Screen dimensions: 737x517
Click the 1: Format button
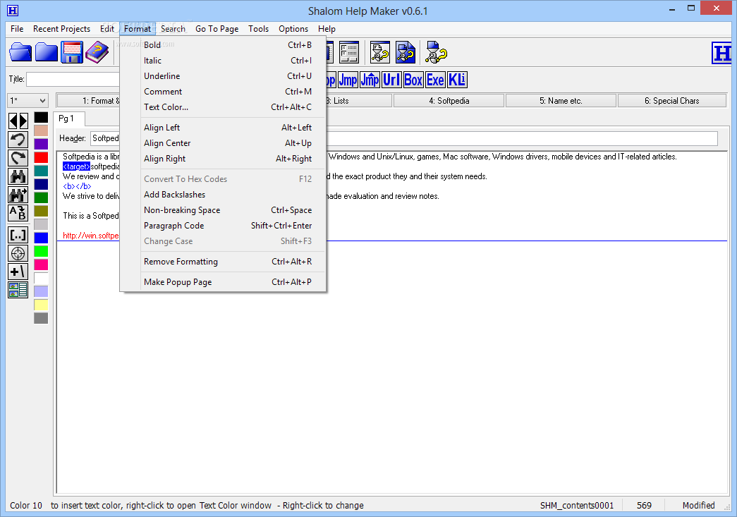coord(88,101)
